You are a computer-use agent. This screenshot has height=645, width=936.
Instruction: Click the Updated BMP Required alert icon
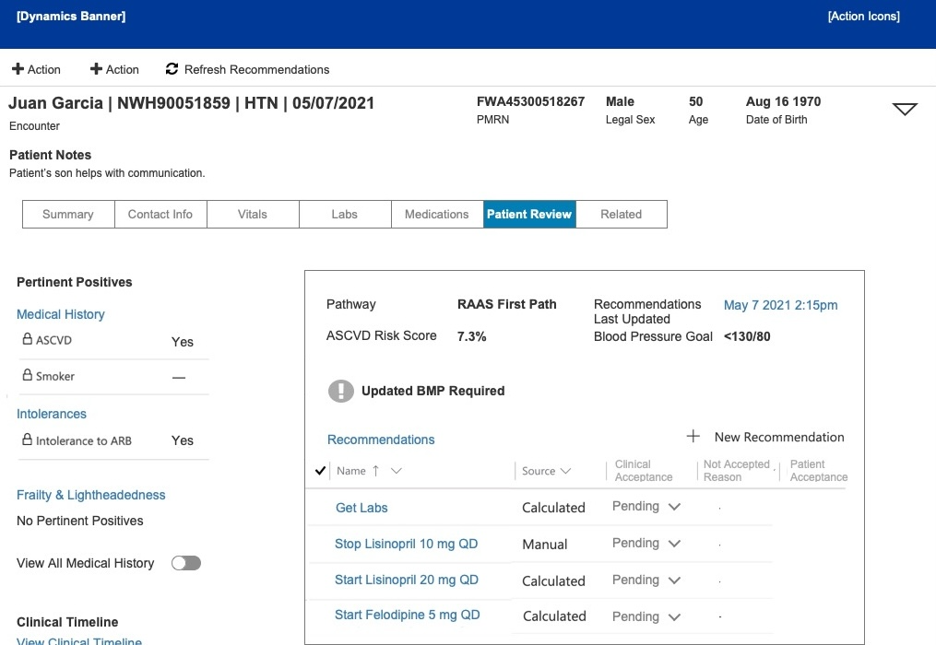click(341, 391)
